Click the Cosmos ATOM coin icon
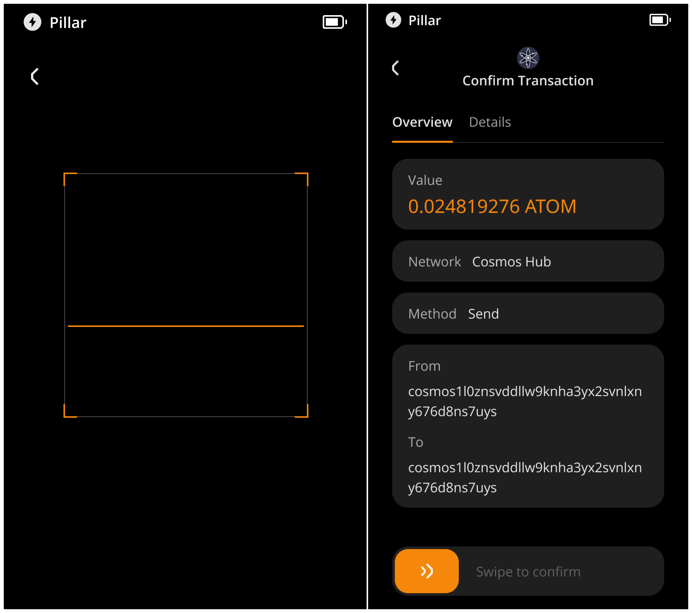The width and height of the screenshot is (692, 613). 528,58
